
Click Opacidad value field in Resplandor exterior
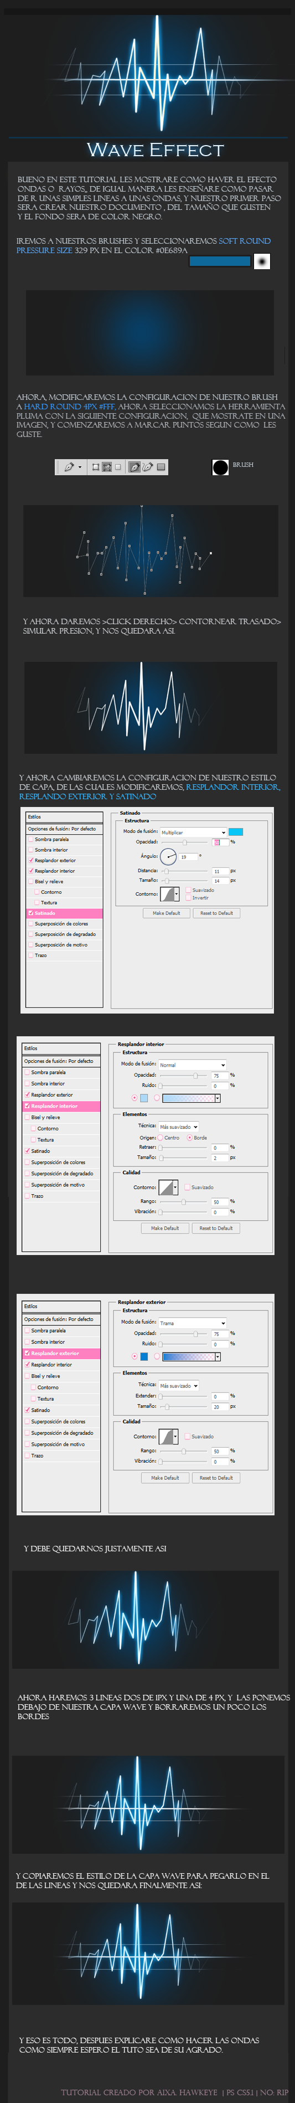(x=219, y=1334)
